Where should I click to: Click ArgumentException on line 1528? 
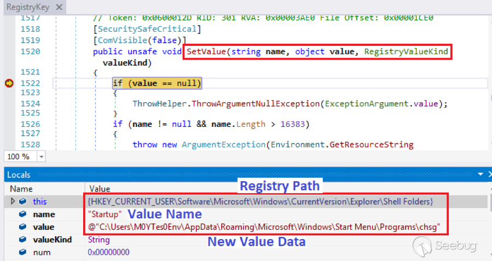point(223,144)
